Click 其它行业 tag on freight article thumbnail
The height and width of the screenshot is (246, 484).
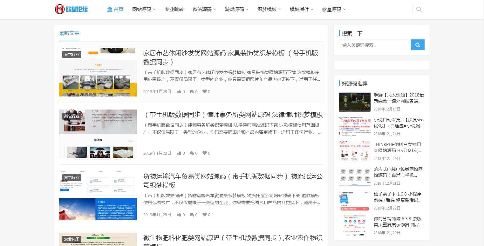point(72,178)
